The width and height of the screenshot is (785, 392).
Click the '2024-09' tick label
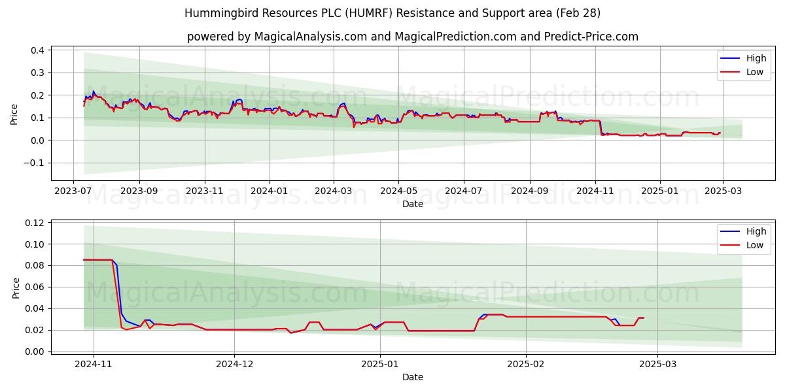[x=529, y=191]
